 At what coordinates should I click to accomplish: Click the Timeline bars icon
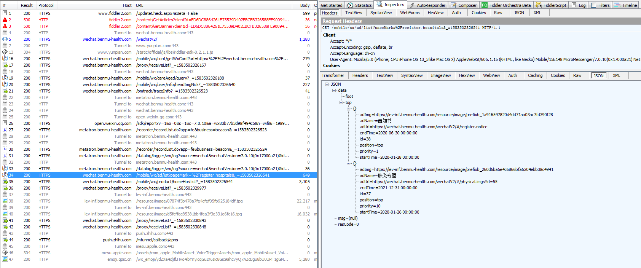[x=617, y=5]
